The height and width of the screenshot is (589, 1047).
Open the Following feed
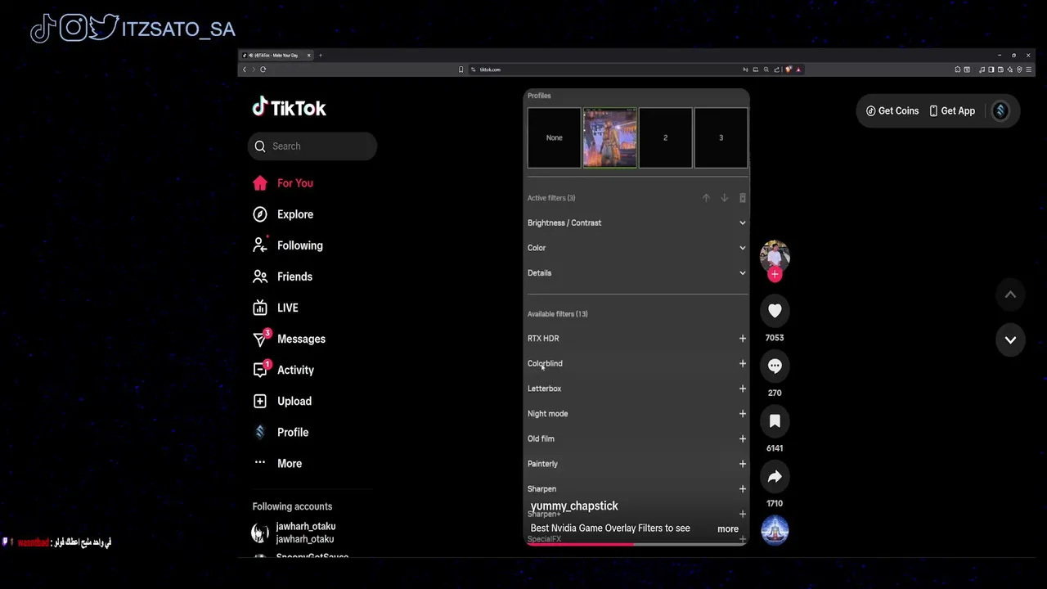pyautogui.click(x=288, y=245)
